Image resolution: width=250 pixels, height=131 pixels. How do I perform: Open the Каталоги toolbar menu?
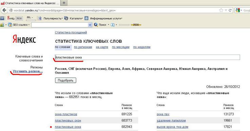pyautogui.click(x=76, y=19)
